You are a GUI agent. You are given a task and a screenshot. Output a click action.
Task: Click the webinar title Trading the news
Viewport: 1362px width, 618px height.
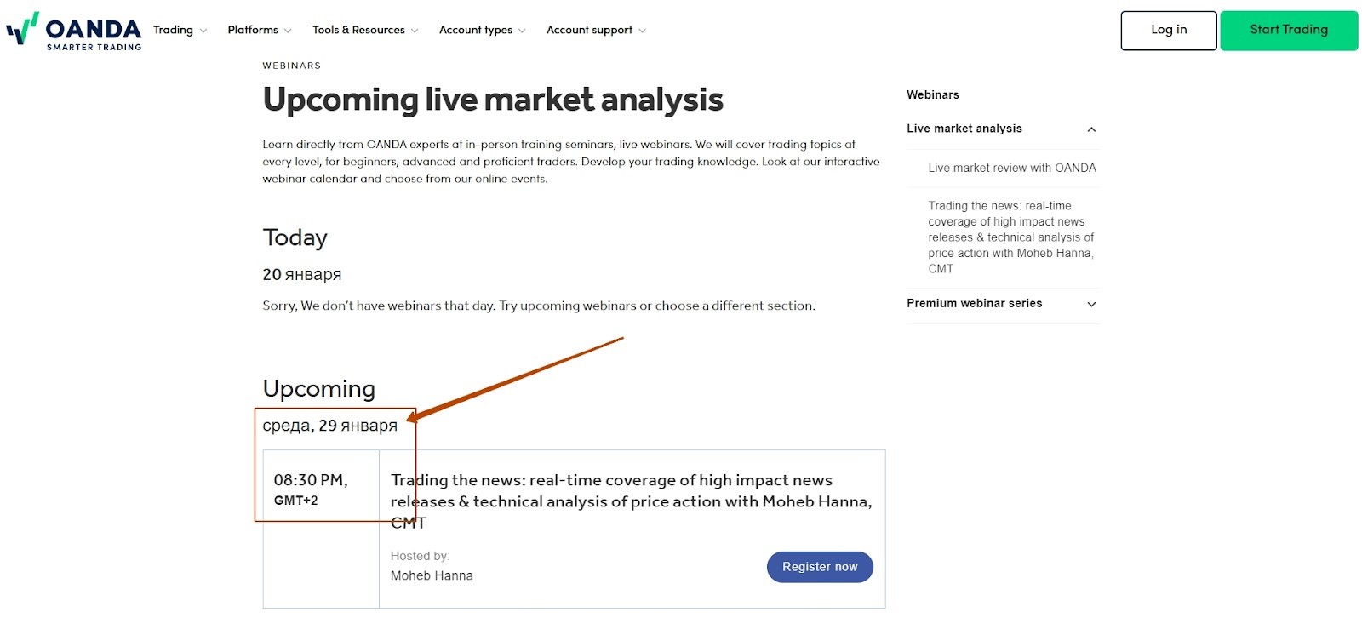(631, 501)
